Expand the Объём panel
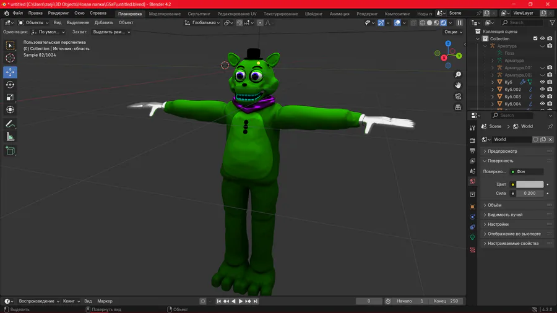This screenshot has height=313, width=557. [x=517, y=205]
